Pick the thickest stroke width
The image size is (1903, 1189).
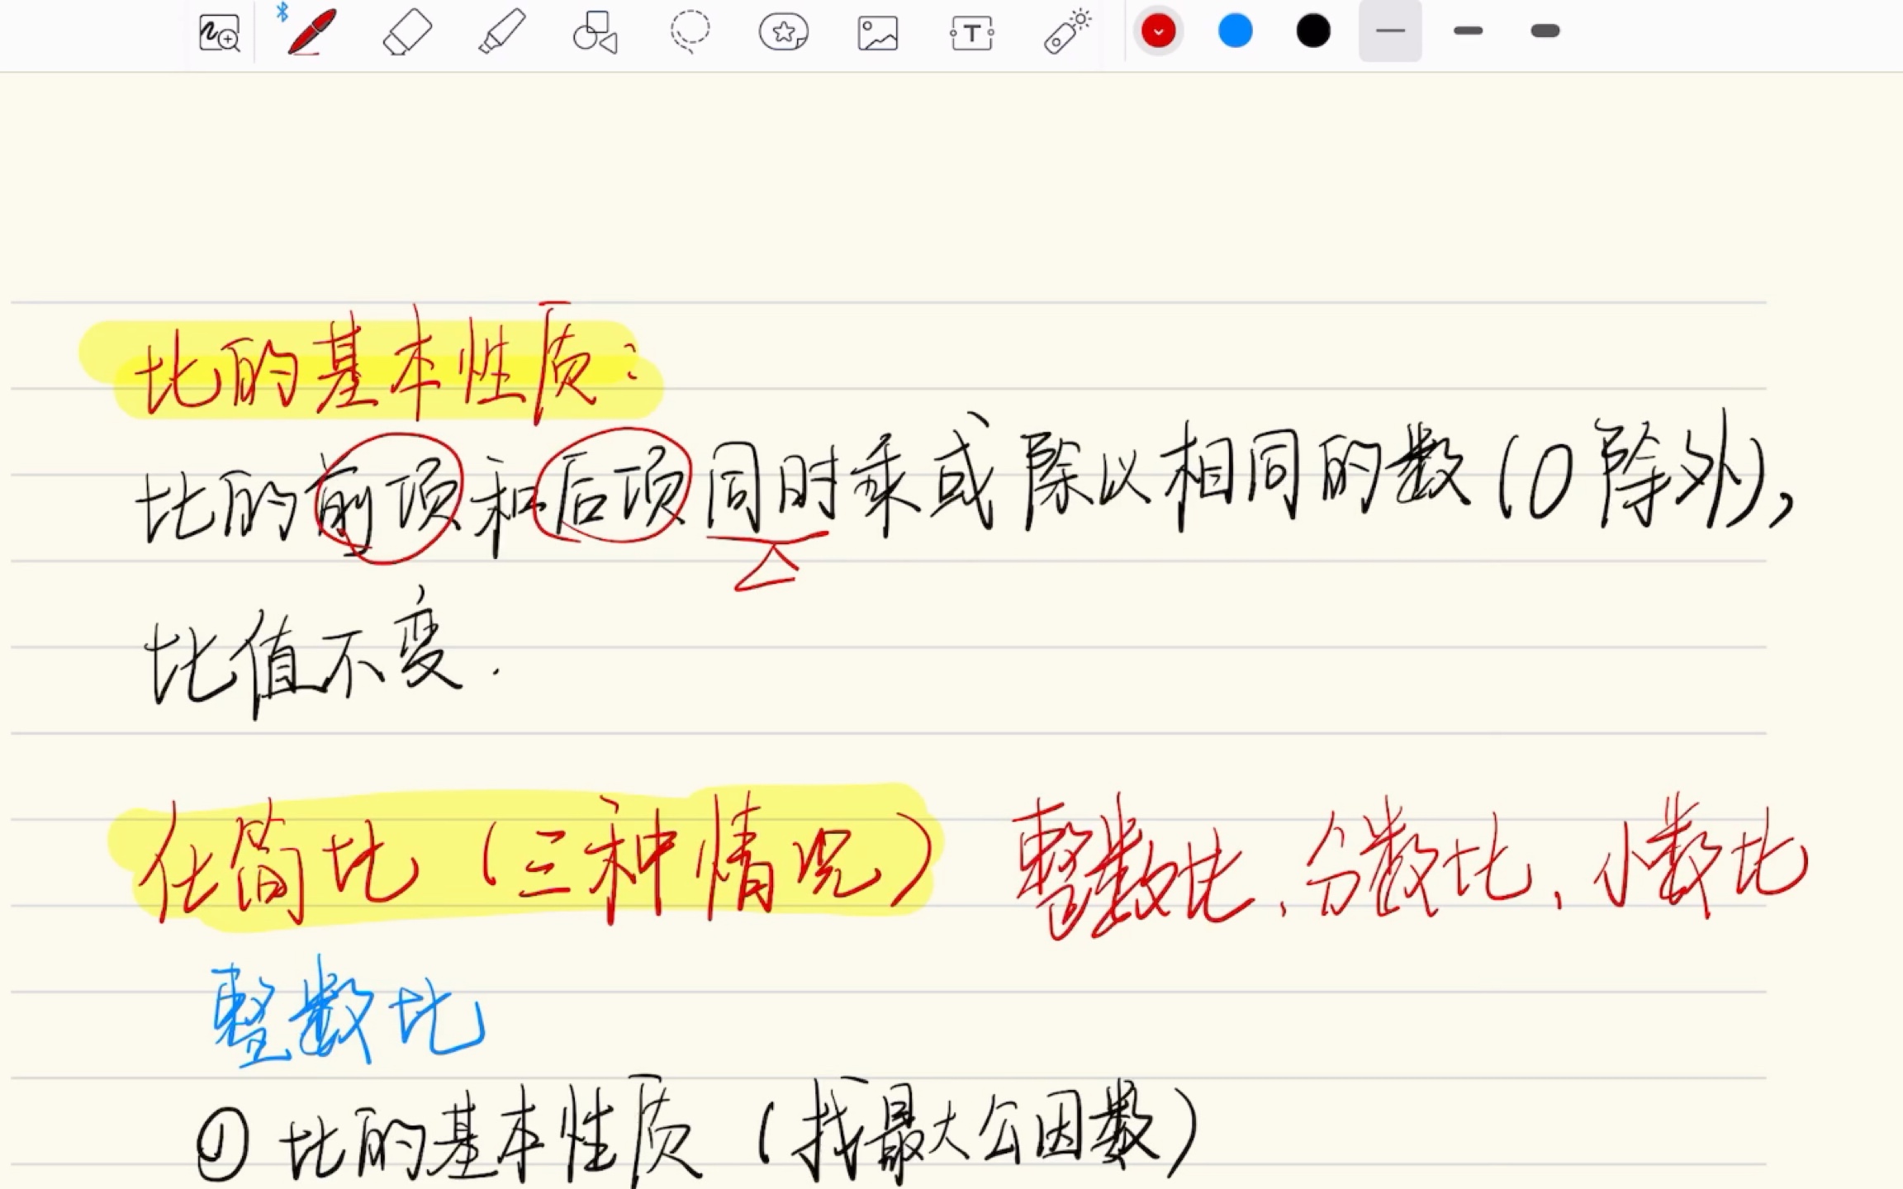(1544, 31)
